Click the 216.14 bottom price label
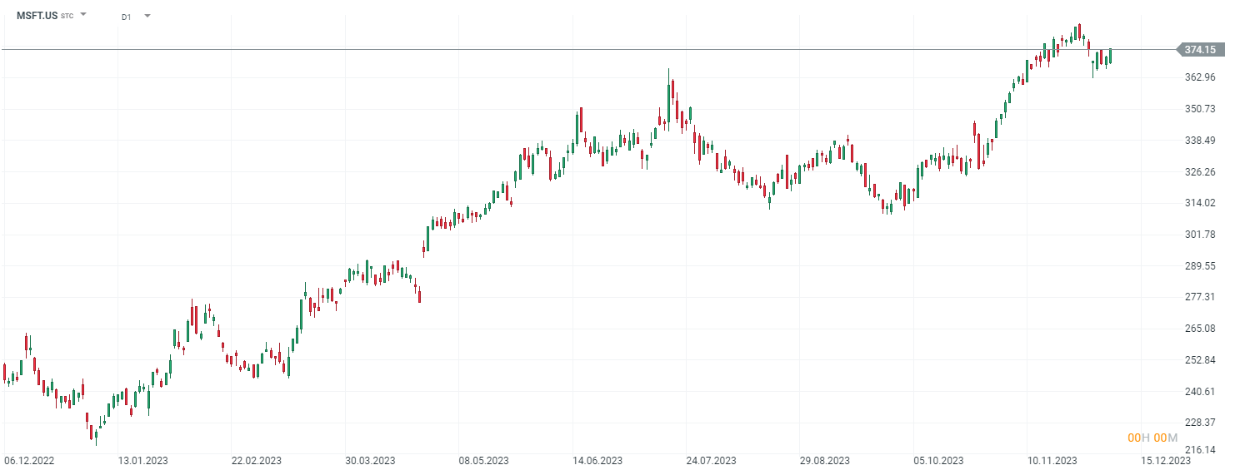 (1200, 450)
